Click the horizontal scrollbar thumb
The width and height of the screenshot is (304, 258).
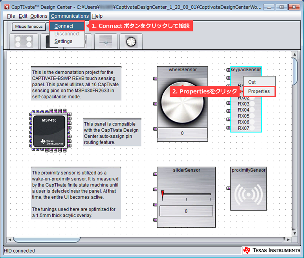47,240
